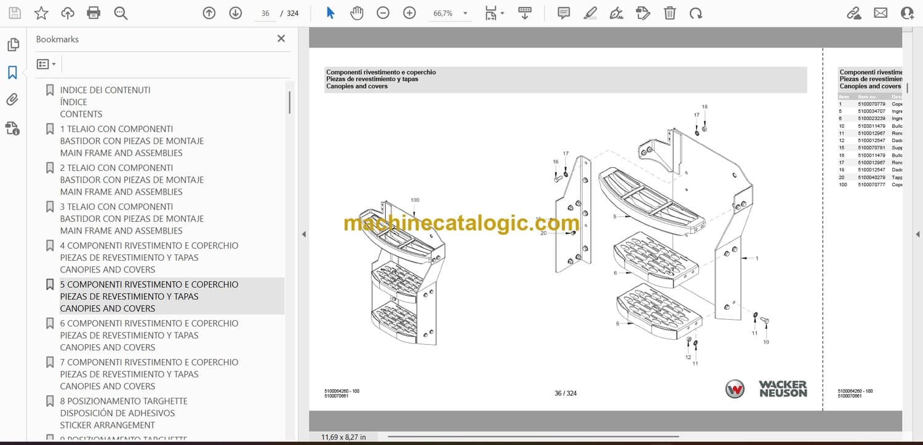Open bookmark 4 Componenti Rivestimento e Coperchio
The height and width of the screenshot is (445, 923).
tap(149, 245)
